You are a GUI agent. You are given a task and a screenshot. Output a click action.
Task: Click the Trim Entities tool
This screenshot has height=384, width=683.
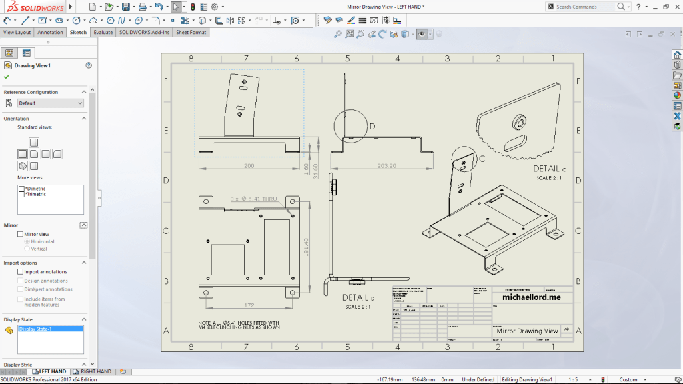pos(185,20)
